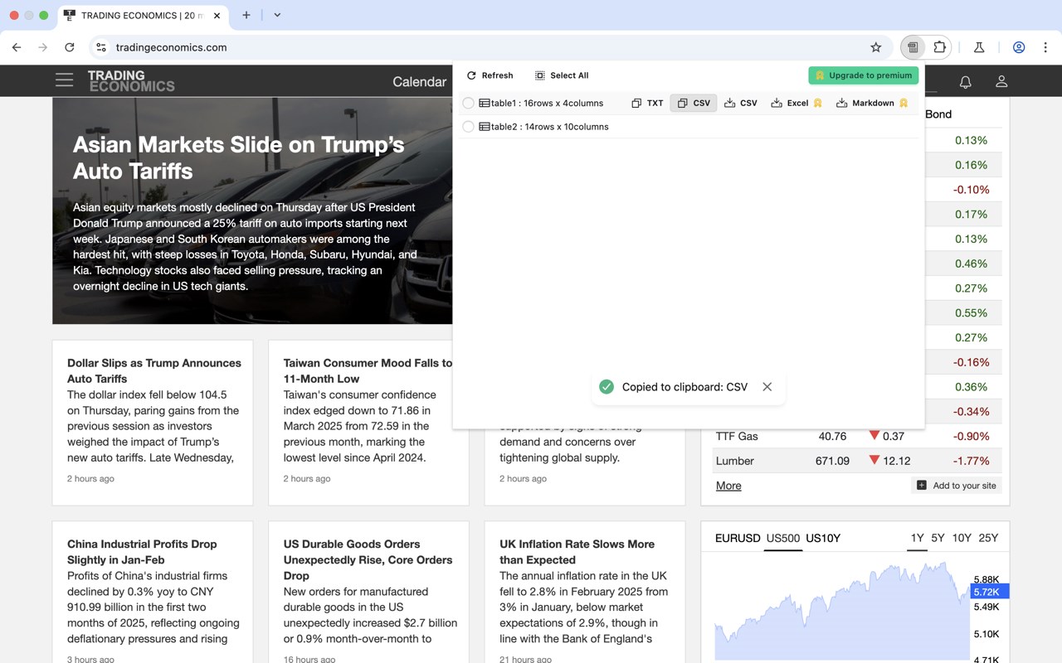The width and height of the screenshot is (1062, 663).
Task: Open the site user account icon
Action: coord(1001,81)
